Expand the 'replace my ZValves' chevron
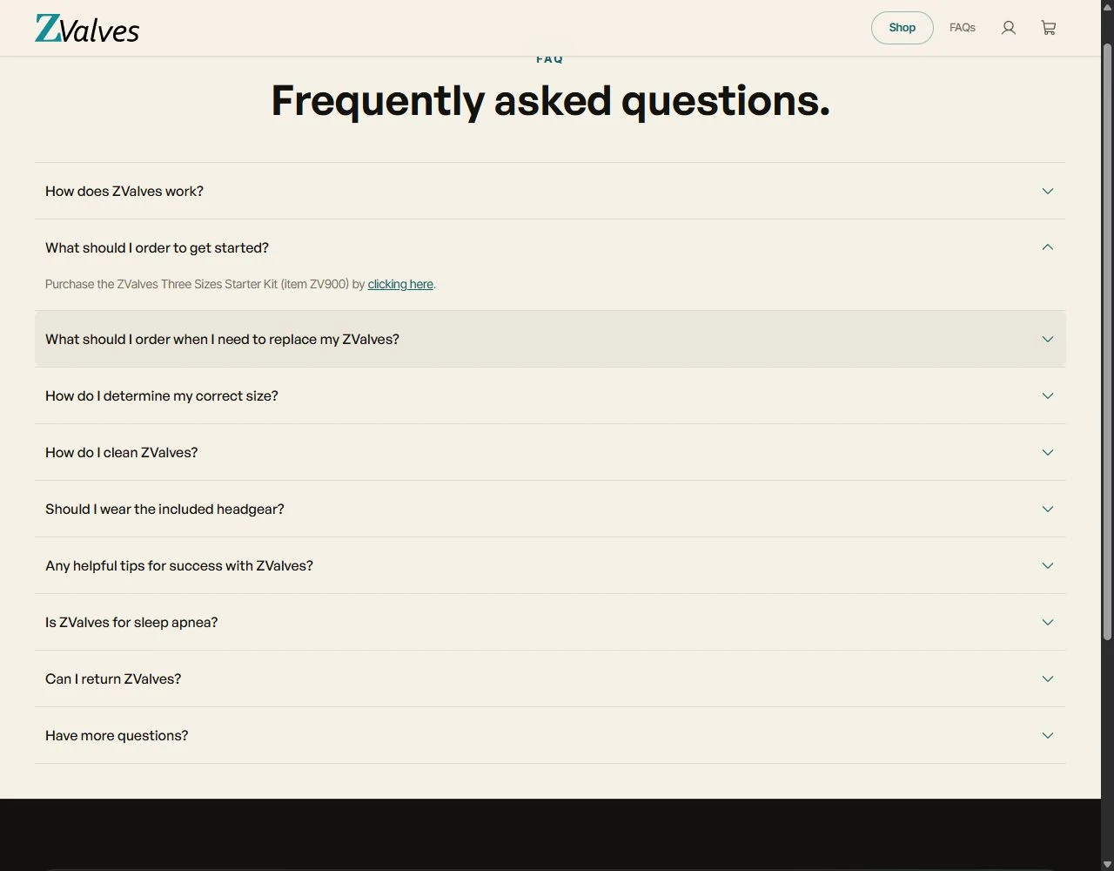 pyautogui.click(x=1048, y=339)
